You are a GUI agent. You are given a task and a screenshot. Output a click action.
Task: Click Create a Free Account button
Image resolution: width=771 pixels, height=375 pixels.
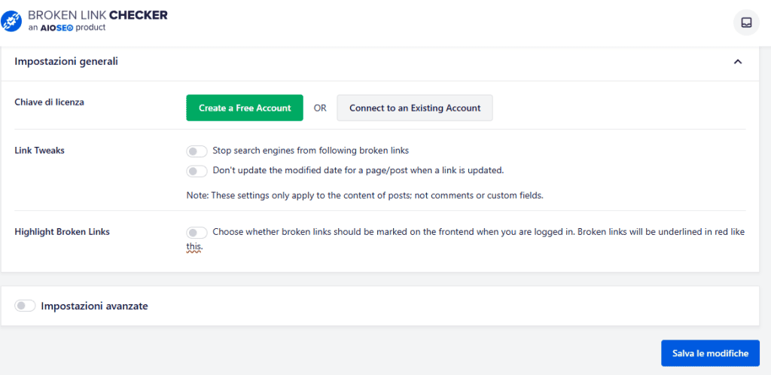(245, 108)
